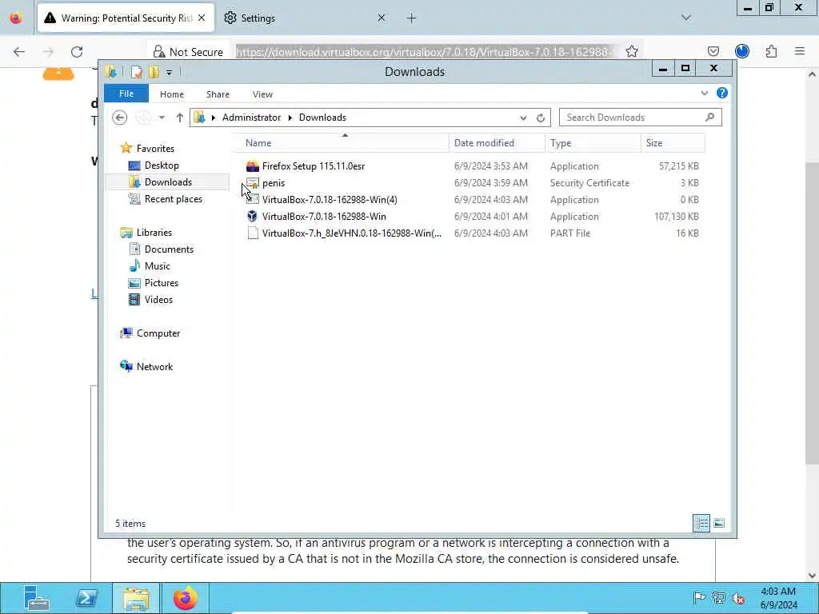This screenshot has width=819, height=614.
Task: Open Music library in navigation pane
Action: [158, 265]
